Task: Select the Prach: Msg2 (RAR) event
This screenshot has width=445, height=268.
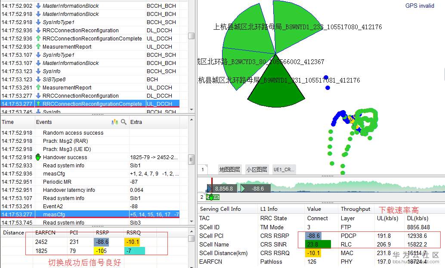Action: click(90, 141)
